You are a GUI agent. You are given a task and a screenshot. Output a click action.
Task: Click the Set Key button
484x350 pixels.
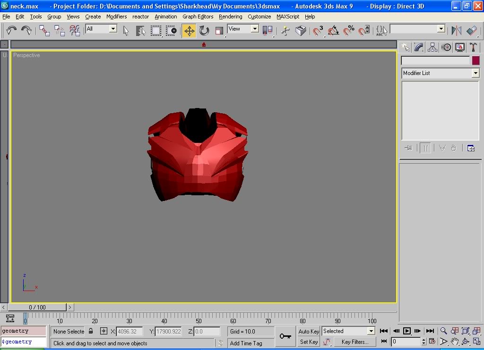click(x=309, y=342)
